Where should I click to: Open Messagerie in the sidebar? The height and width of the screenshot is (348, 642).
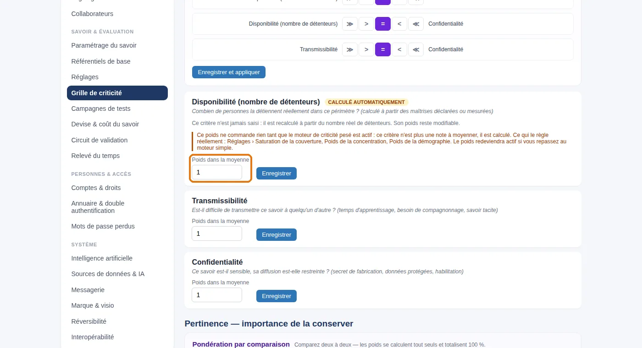(x=117, y=290)
